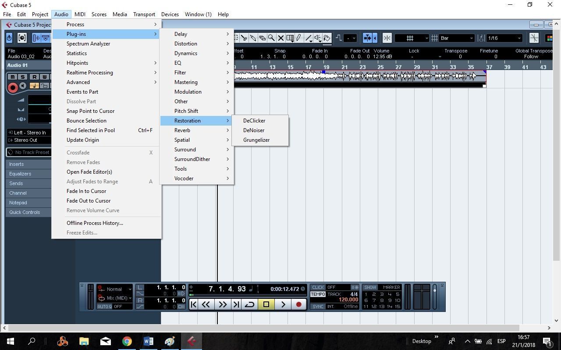Toggle AUTO Q on transport panel
The height and width of the screenshot is (350, 561).
[x=104, y=307]
